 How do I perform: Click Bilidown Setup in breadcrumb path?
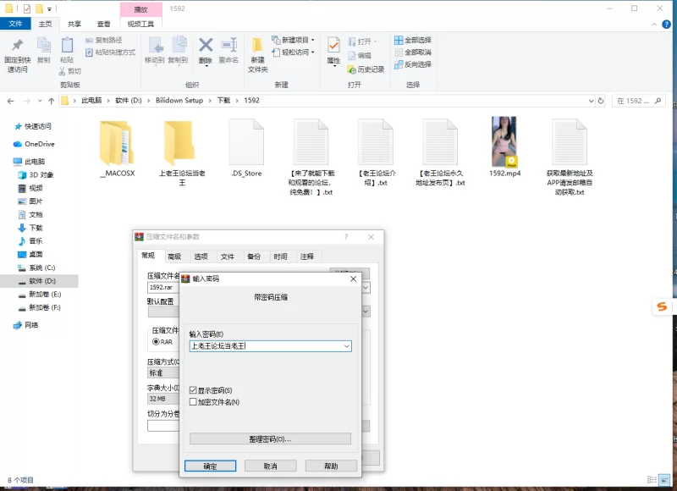coord(179,101)
